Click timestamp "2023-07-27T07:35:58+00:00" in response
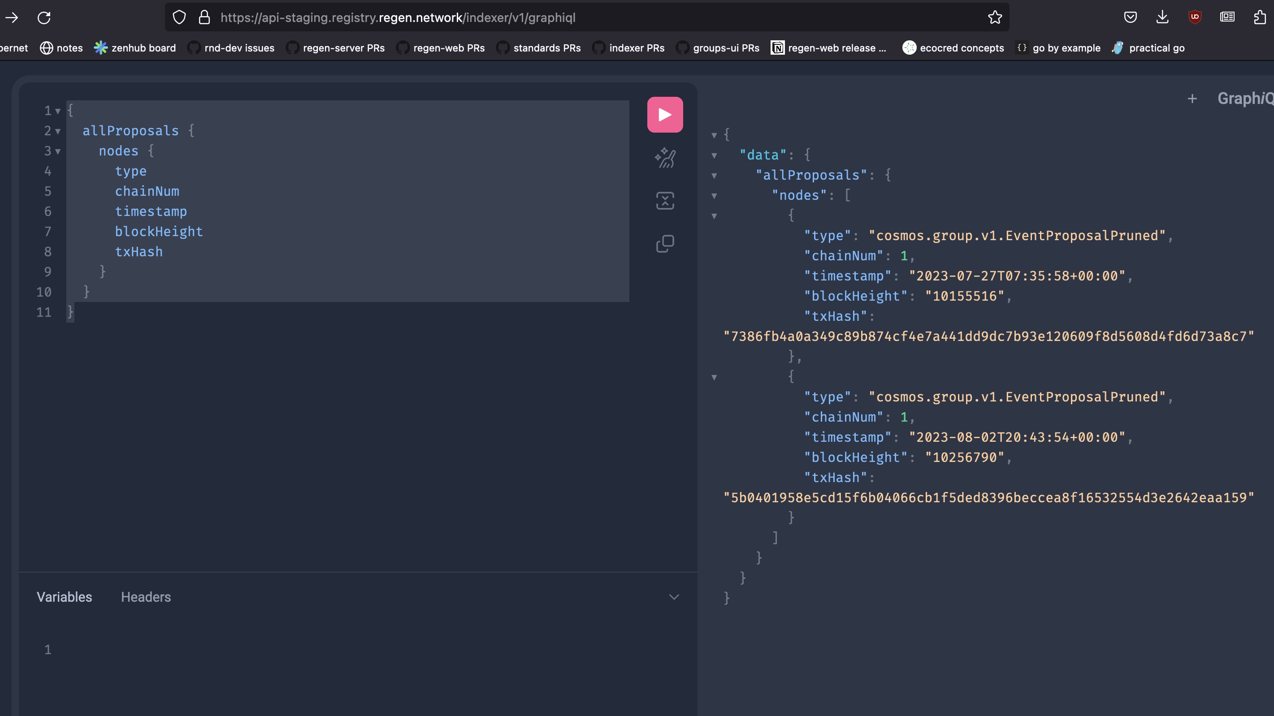The height and width of the screenshot is (716, 1274). [x=1017, y=276]
